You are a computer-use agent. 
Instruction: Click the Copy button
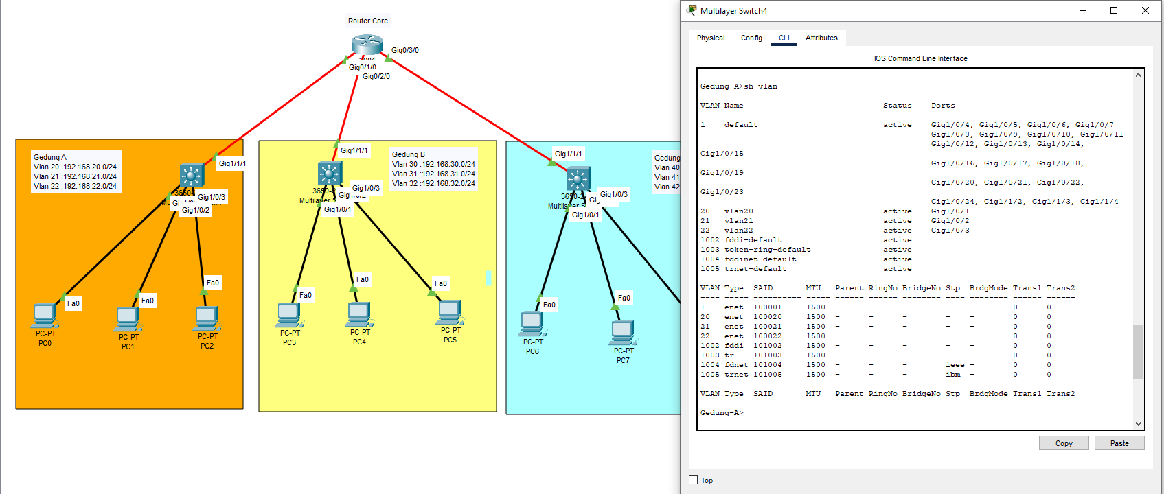[x=1064, y=443]
